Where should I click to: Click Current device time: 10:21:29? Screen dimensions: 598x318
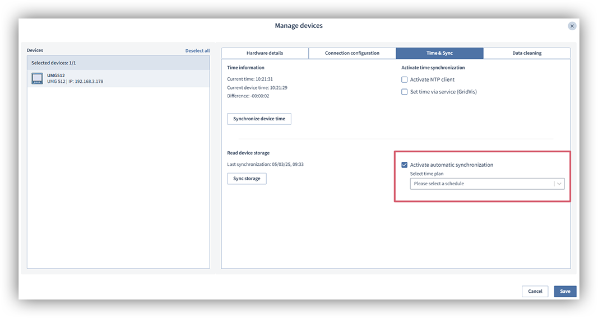click(257, 87)
